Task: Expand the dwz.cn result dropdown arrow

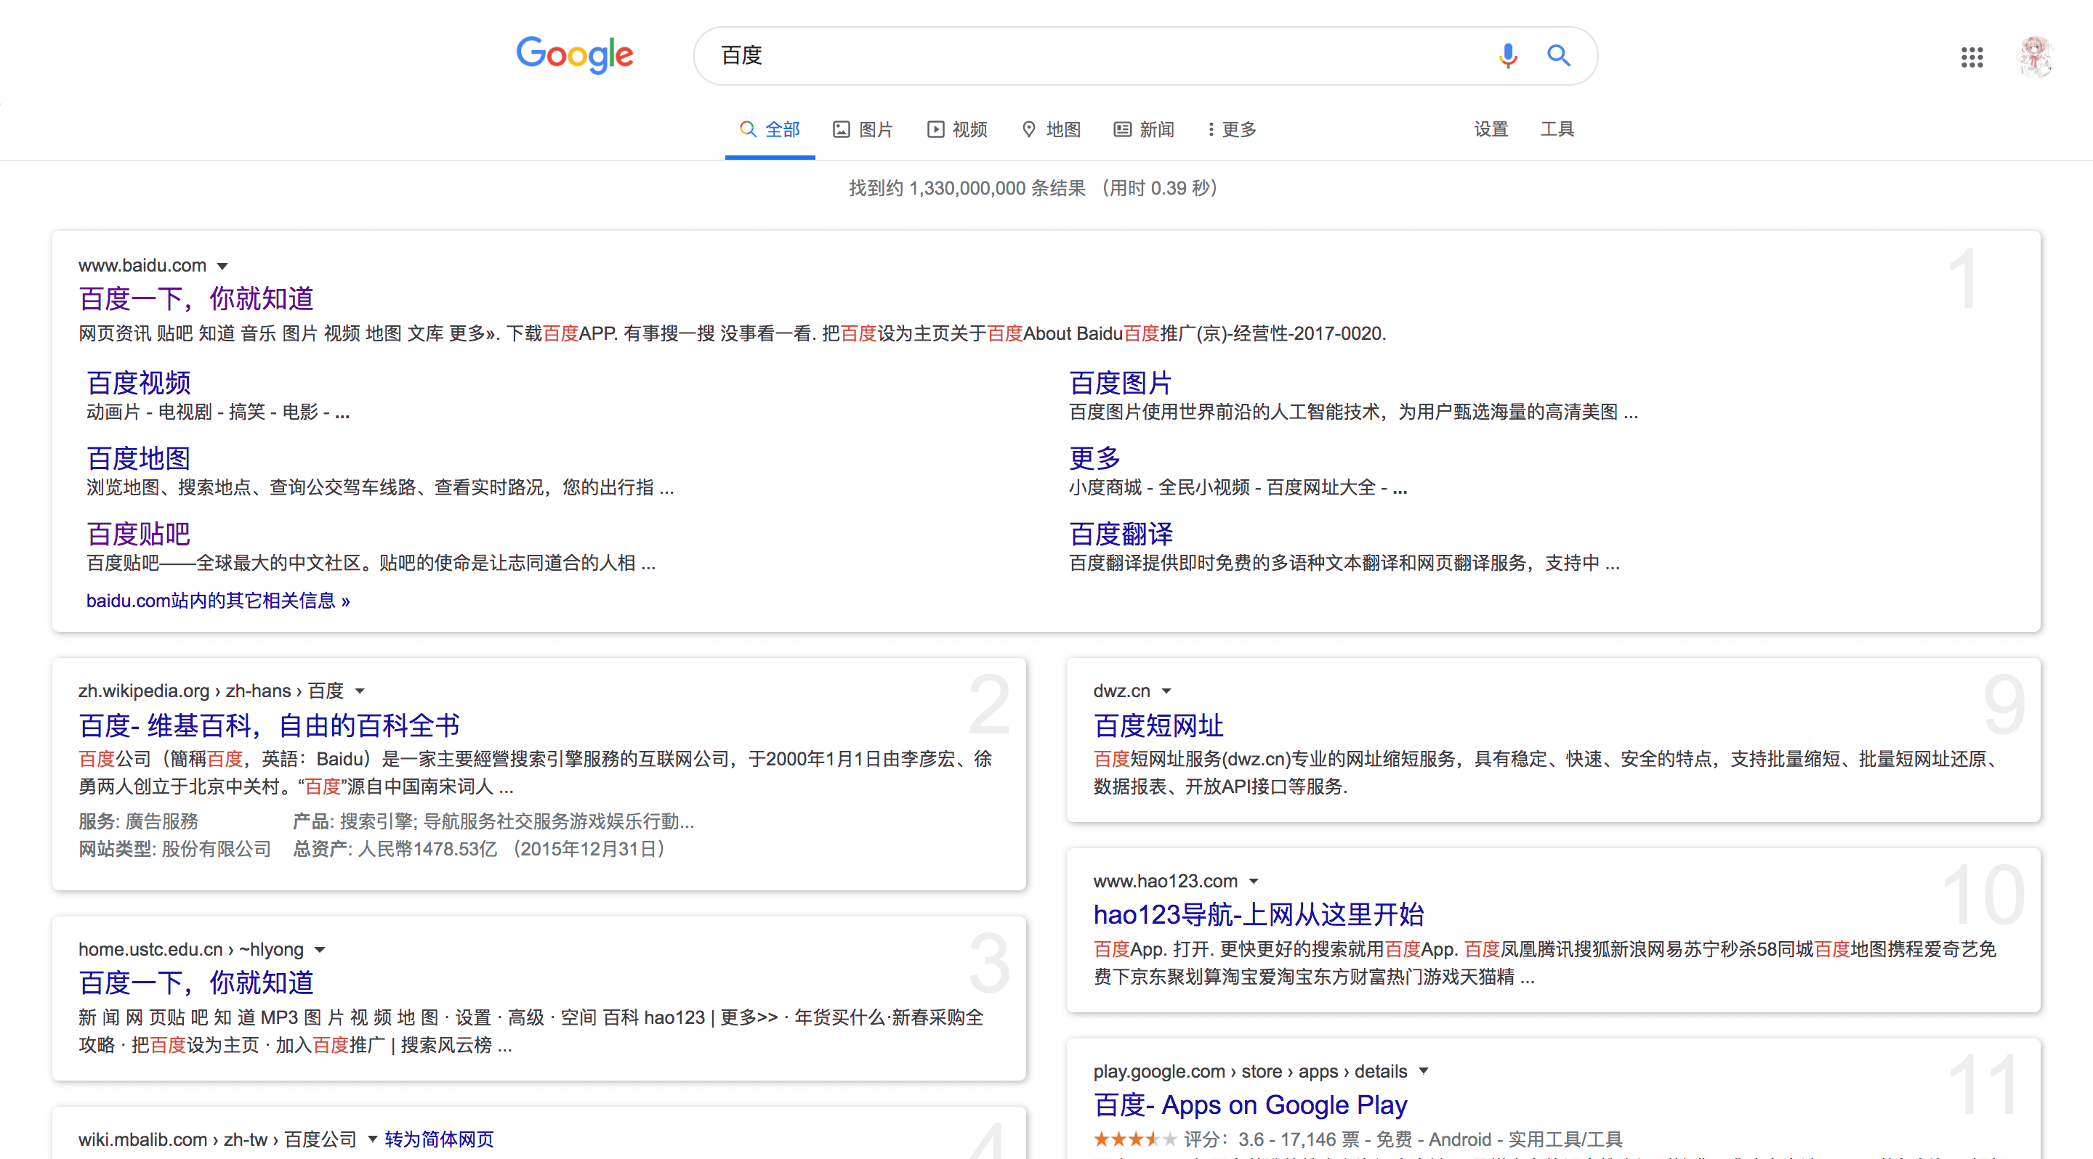Action: click(1168, 691)
